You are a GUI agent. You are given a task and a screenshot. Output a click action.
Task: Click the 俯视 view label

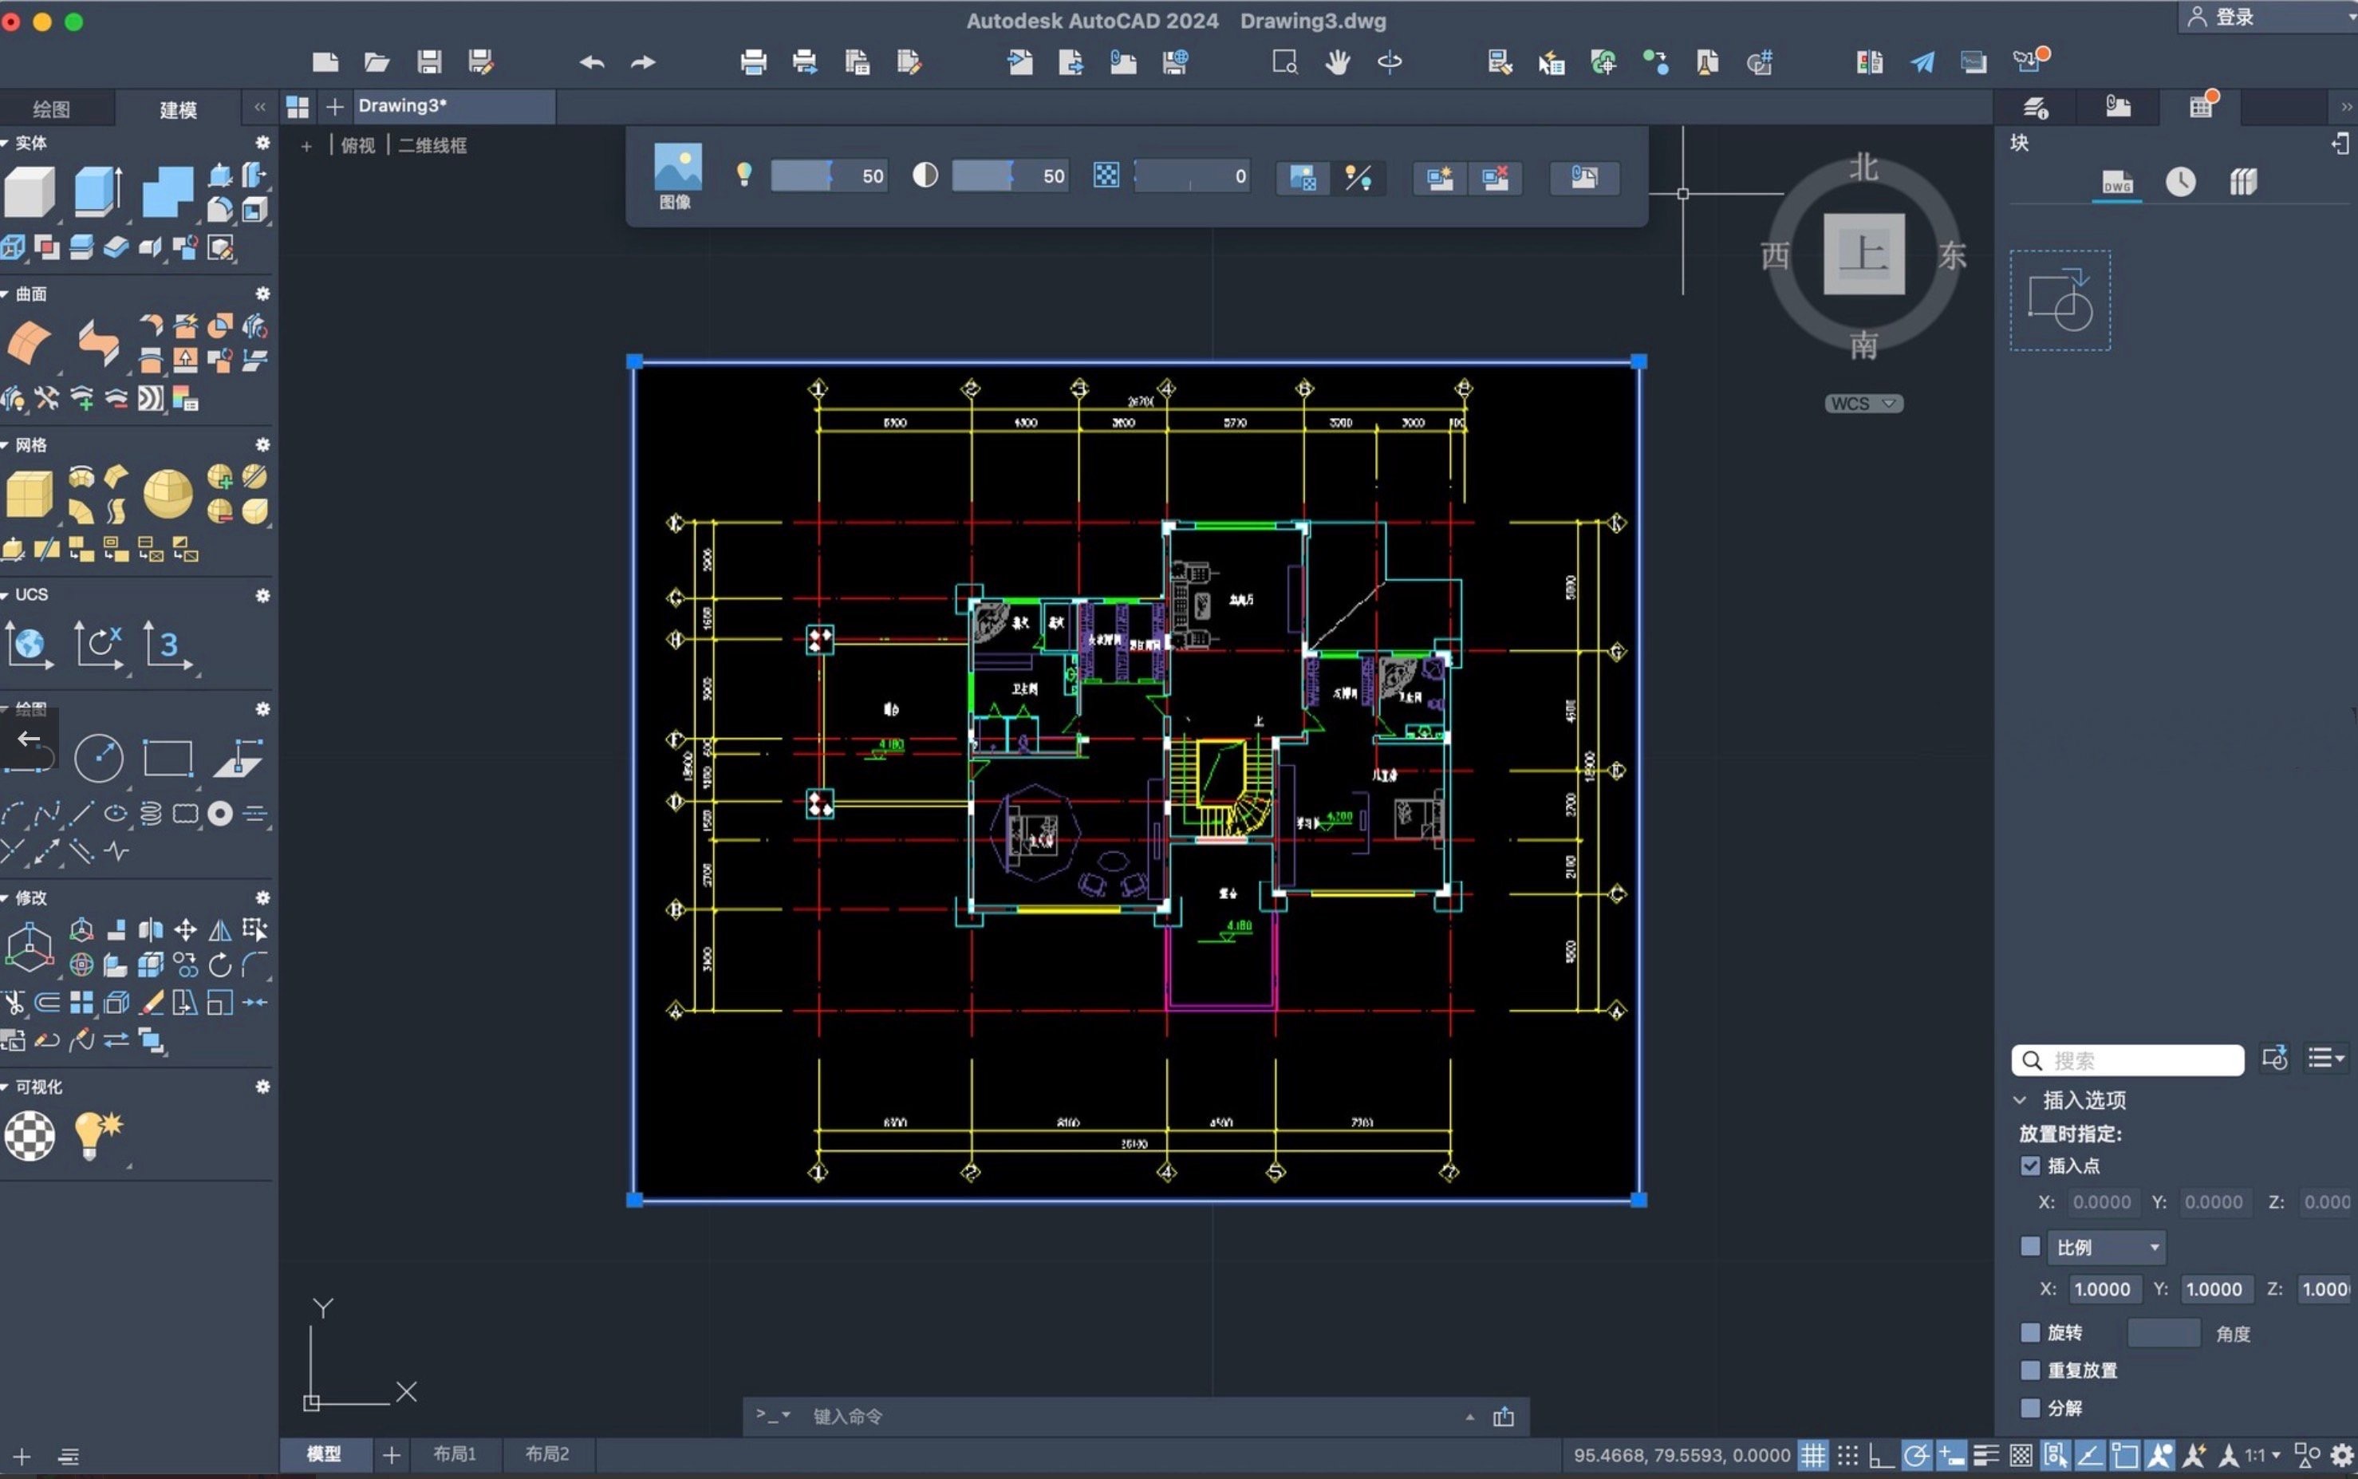358,144
